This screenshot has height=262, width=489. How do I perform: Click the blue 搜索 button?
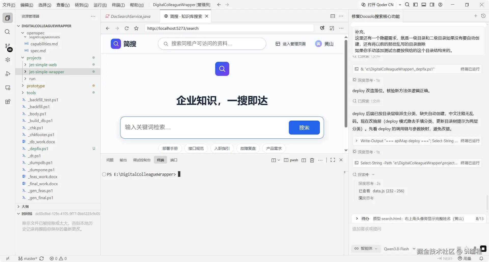point(304,127)
